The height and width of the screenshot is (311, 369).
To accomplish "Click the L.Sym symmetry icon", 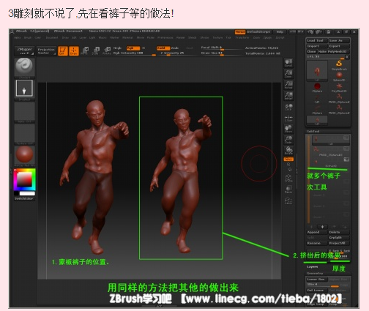I will pos(288,118).
